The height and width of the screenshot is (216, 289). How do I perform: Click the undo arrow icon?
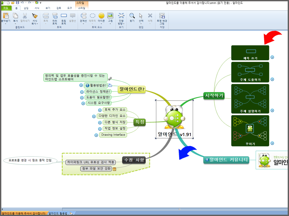pos(22,3)
